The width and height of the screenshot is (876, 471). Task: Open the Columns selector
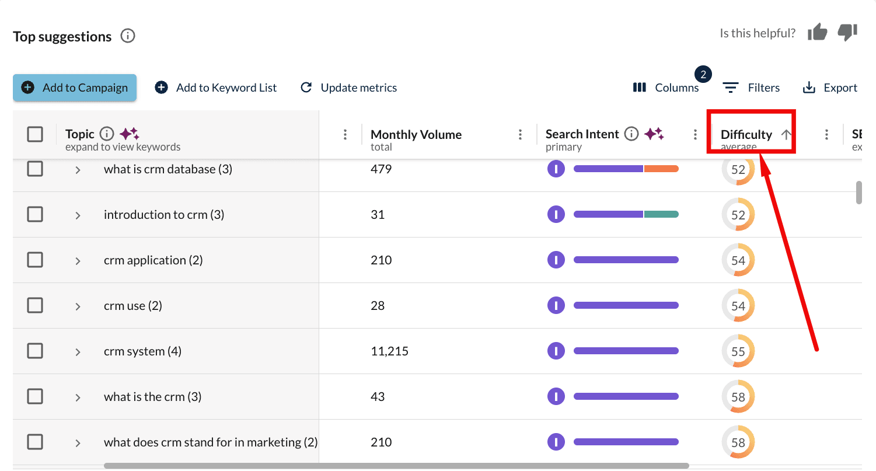666,88
